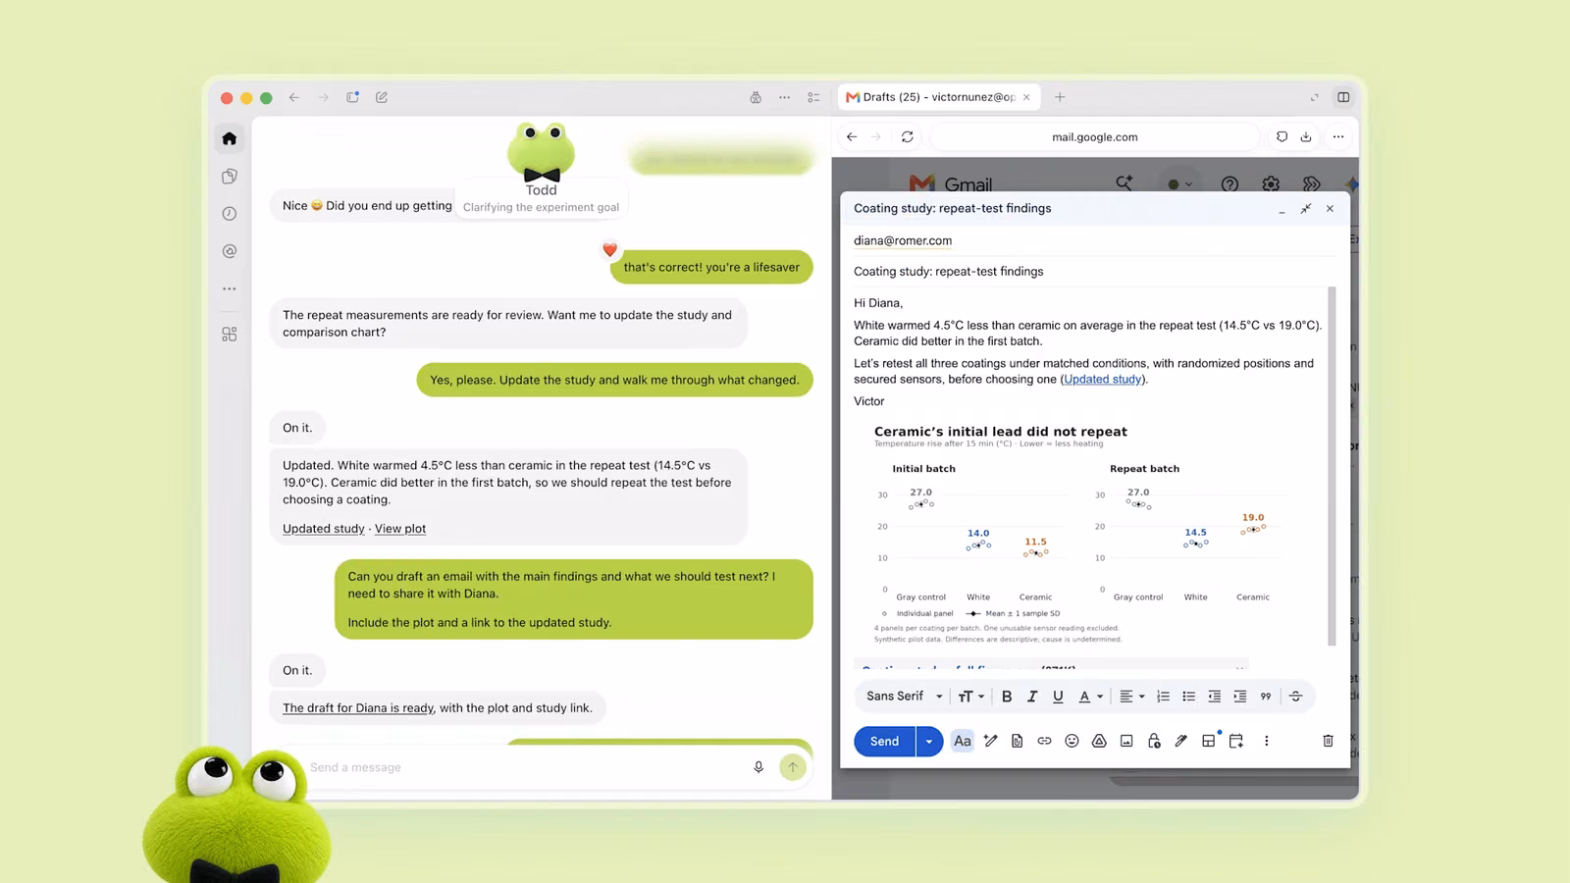The image size is (1570, 883).
Task: Toggle formatting options Aa button
Action: [x=963, y=742]
